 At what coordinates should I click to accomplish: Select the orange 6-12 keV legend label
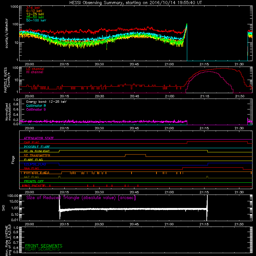click(x=34, y=11)
